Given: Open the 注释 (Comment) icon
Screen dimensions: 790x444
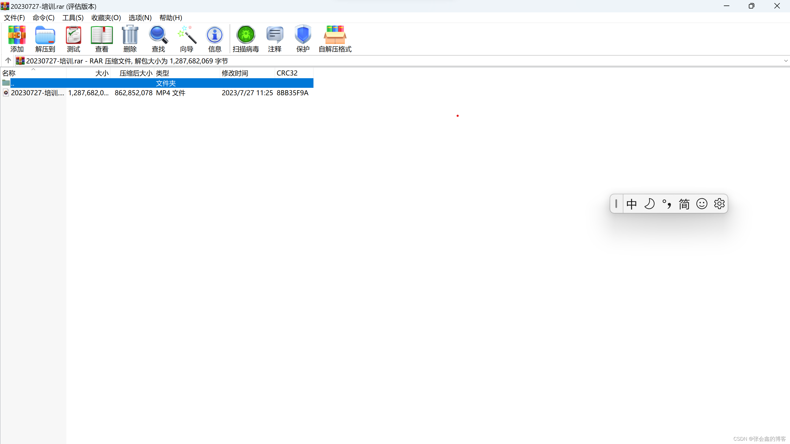Looking at the screenshot, I should (x=274, y=39).
